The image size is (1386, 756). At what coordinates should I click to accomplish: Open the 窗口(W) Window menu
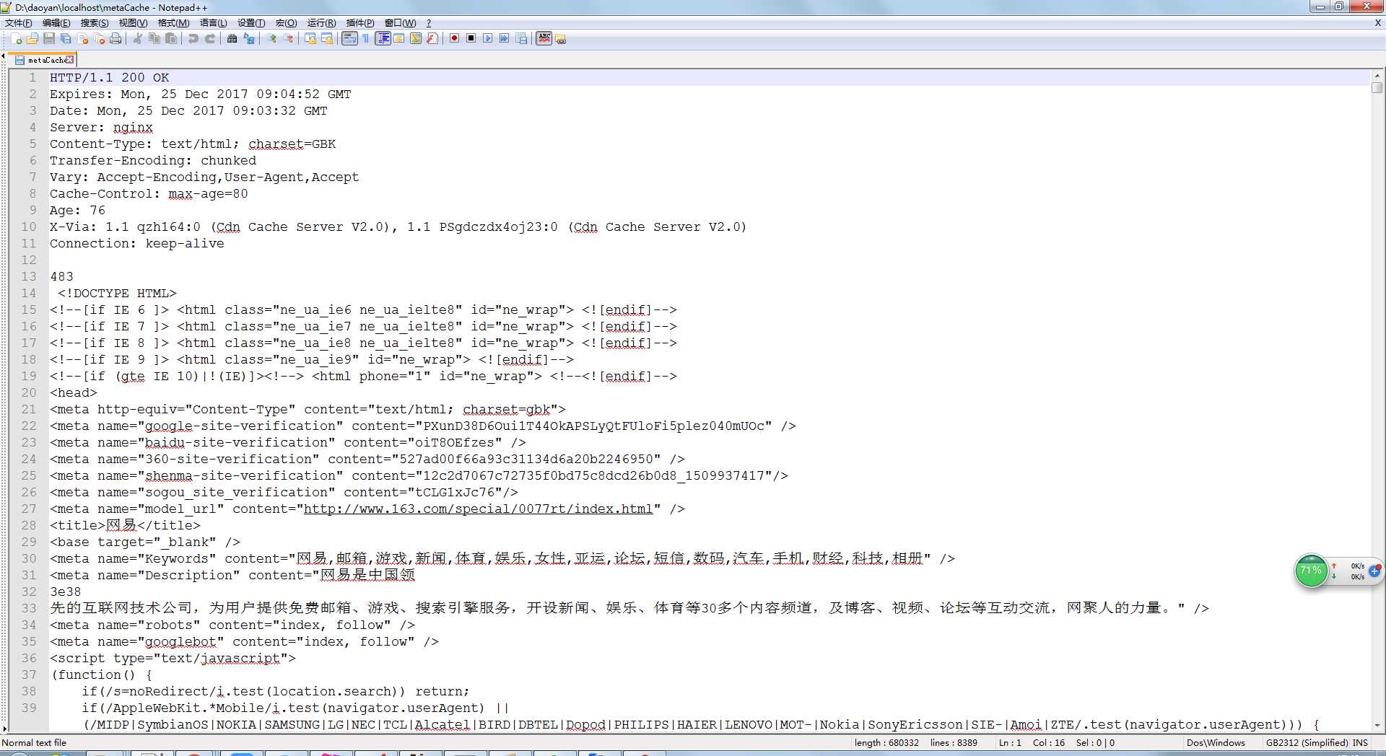pos(400,23)
